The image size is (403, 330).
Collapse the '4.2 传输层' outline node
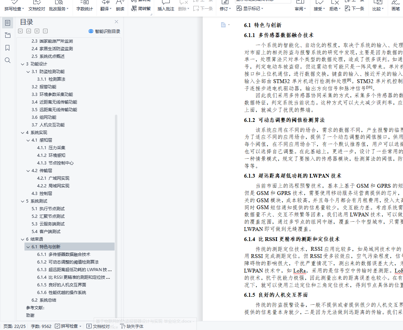point(28,171)
